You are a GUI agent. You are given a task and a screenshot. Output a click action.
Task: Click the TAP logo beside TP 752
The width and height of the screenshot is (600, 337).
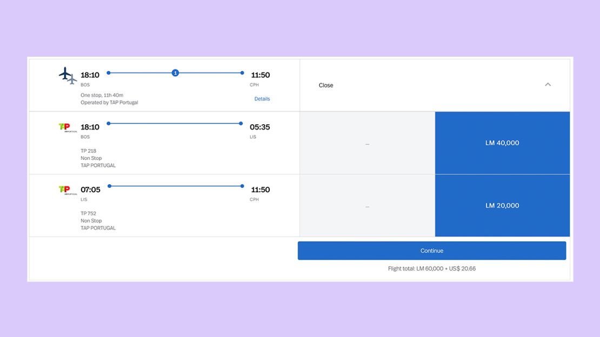(68, 190)
